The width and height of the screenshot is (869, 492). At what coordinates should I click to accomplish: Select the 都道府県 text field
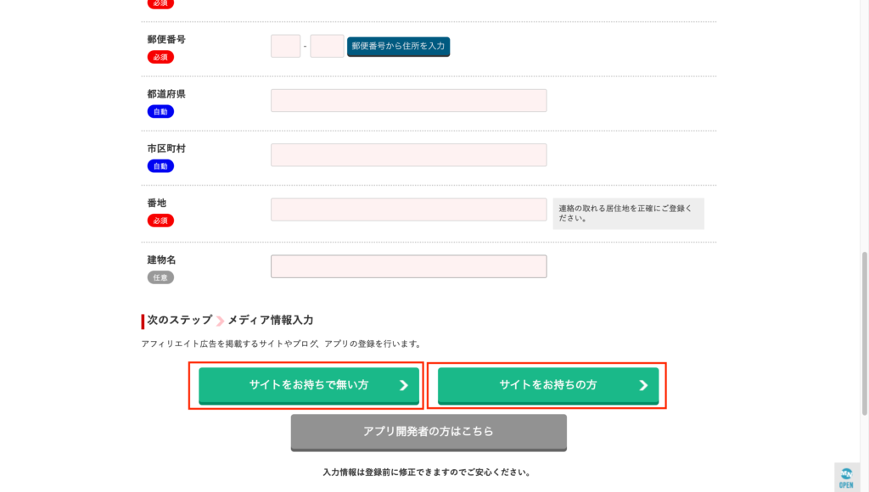(408, 100)
